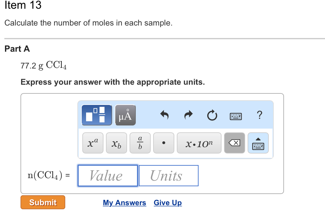Open the templates palette button
The width and height of the screenshot is (325, 213).
97,115
